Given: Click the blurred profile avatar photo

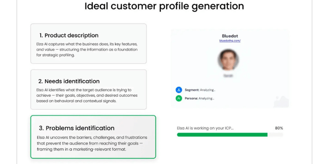Looking at the screenshot, I should 228,60.
